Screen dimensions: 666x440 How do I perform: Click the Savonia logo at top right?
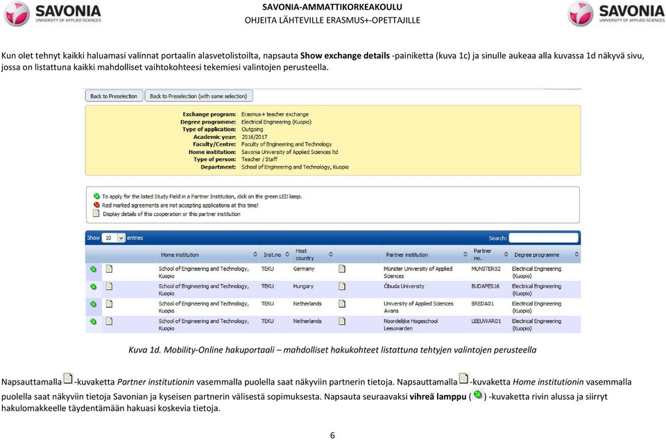pyautogui.click(x=616, y=14)
